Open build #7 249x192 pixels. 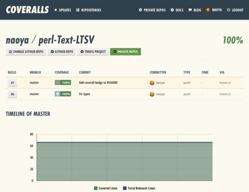click(12, 83)
